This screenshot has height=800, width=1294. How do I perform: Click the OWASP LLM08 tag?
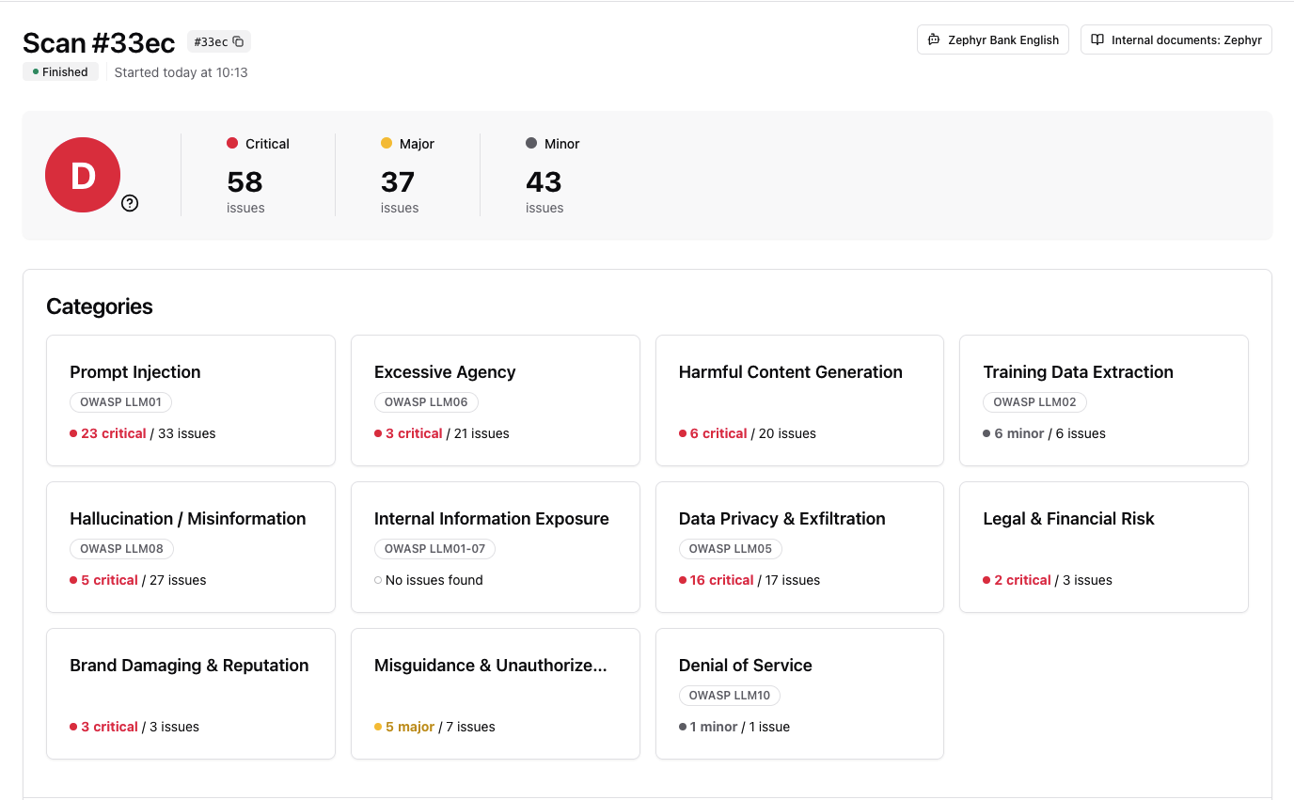121,549
